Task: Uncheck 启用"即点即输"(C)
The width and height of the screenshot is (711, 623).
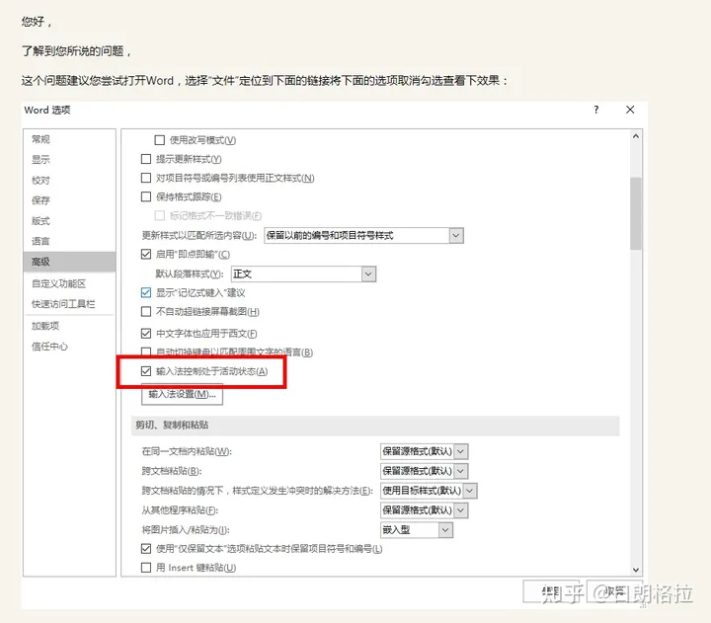Action: click(146, 255)
